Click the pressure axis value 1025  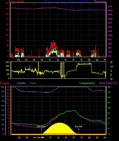pyautogui.click(x=110, y=14)
